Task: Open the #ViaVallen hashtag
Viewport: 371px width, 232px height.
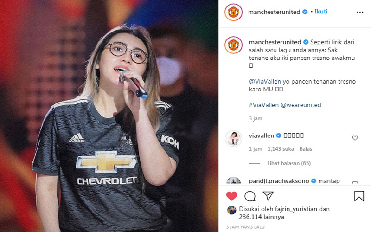Action: click(263, 105)
